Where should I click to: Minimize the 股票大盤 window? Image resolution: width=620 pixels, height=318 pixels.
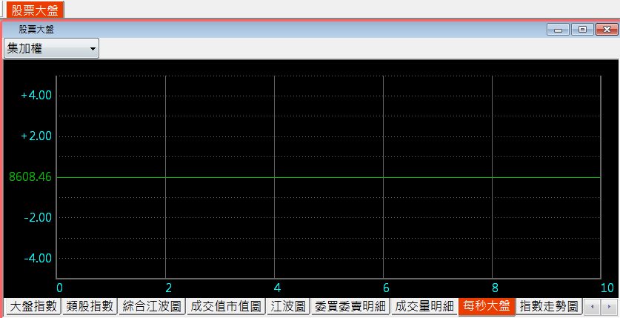pyautogui.click(x=557, y=30)
